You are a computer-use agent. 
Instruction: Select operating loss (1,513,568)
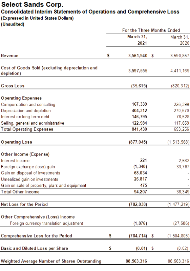click(x=178, y=142)
